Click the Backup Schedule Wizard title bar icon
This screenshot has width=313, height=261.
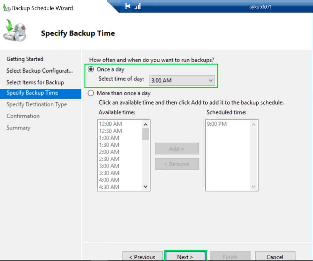tap(6, 7)
